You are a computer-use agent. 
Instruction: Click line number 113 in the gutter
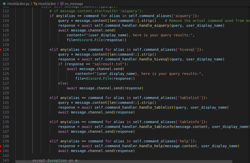(x=6, y=16)
